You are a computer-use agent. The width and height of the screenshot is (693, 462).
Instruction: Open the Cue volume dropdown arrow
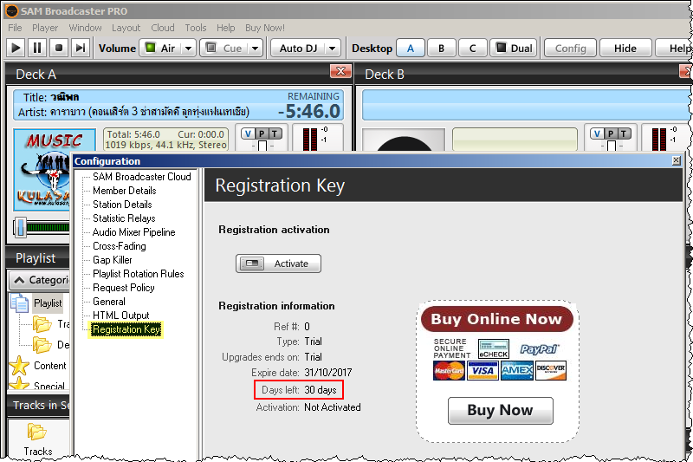coord(256,48)
